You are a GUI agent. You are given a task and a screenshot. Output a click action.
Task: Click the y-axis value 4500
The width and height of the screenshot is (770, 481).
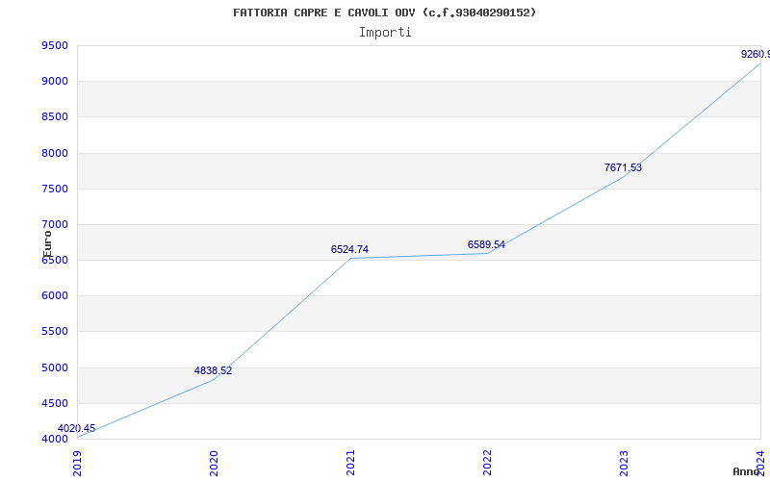point(55,403)
